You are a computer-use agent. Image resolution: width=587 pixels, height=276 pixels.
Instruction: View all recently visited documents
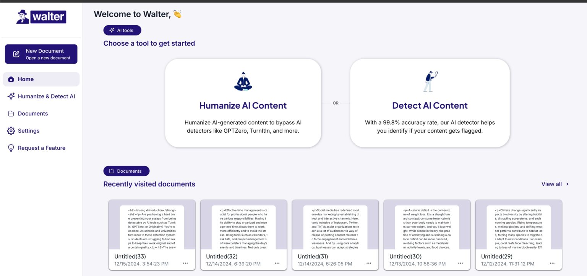(551, 184)
